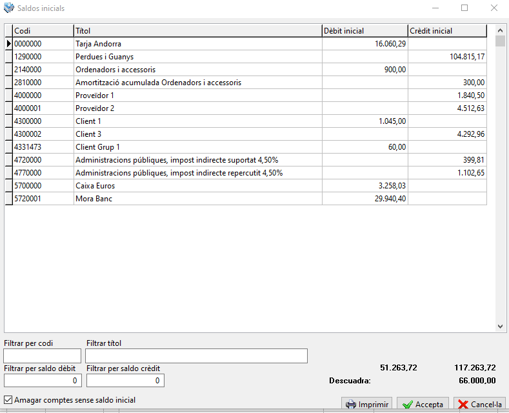
Task: Select the Client 1 title cell
Action: [x=198, y=121]
